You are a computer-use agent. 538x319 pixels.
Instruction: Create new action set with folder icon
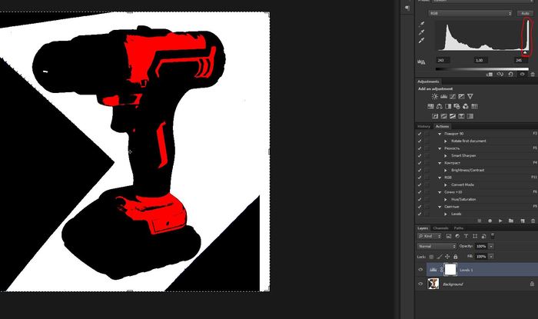click(x=511, y=220)
